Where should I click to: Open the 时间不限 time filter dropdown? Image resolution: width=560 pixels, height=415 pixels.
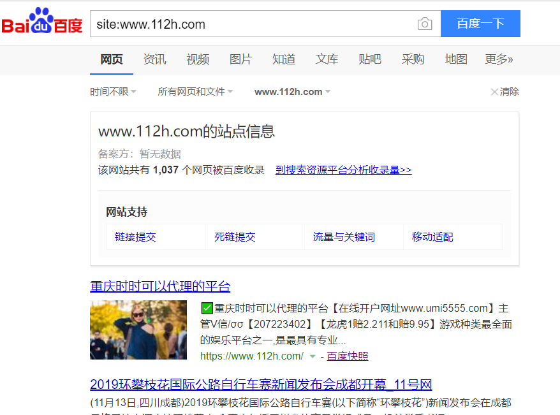pyautogui.click(x=113, y=92)
